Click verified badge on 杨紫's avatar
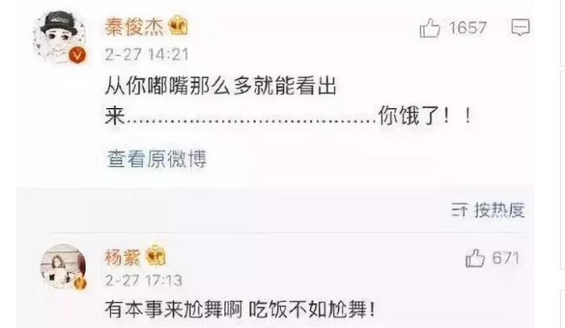Image resolution: width=565 pixels, height=328 pixels. pyautogui.click(x=81, y=284)
